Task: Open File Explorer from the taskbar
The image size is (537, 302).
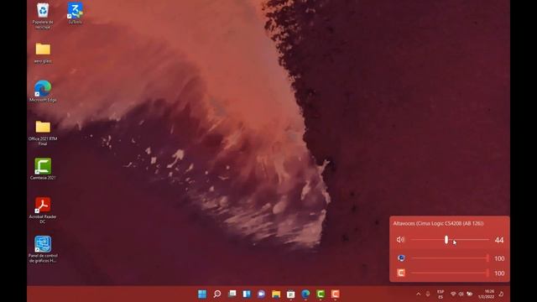Action: click(276, 294)
